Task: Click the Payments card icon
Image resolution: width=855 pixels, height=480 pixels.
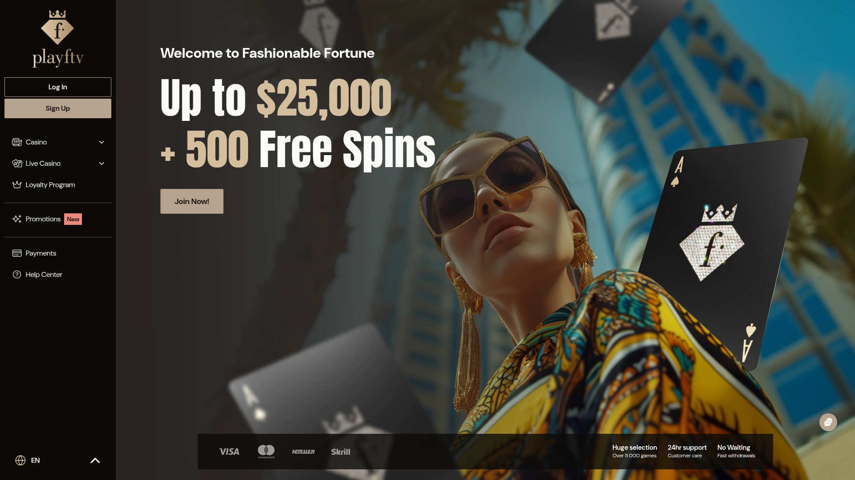Action: pos(17,253)
